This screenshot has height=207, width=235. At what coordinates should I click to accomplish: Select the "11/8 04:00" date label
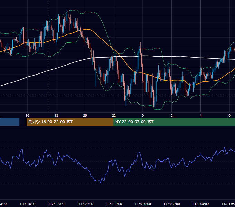click(x=201, y=204)
